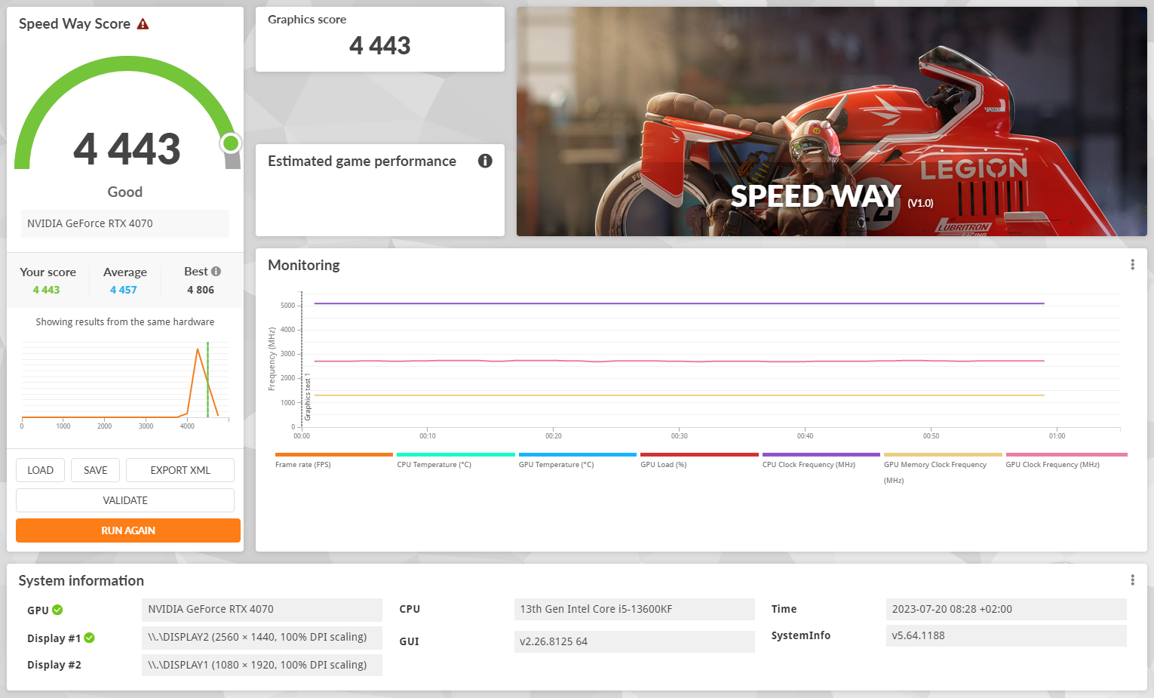
Task: Click the Good rating label under score
Action: pyautogui.click(x=125, y=192)
